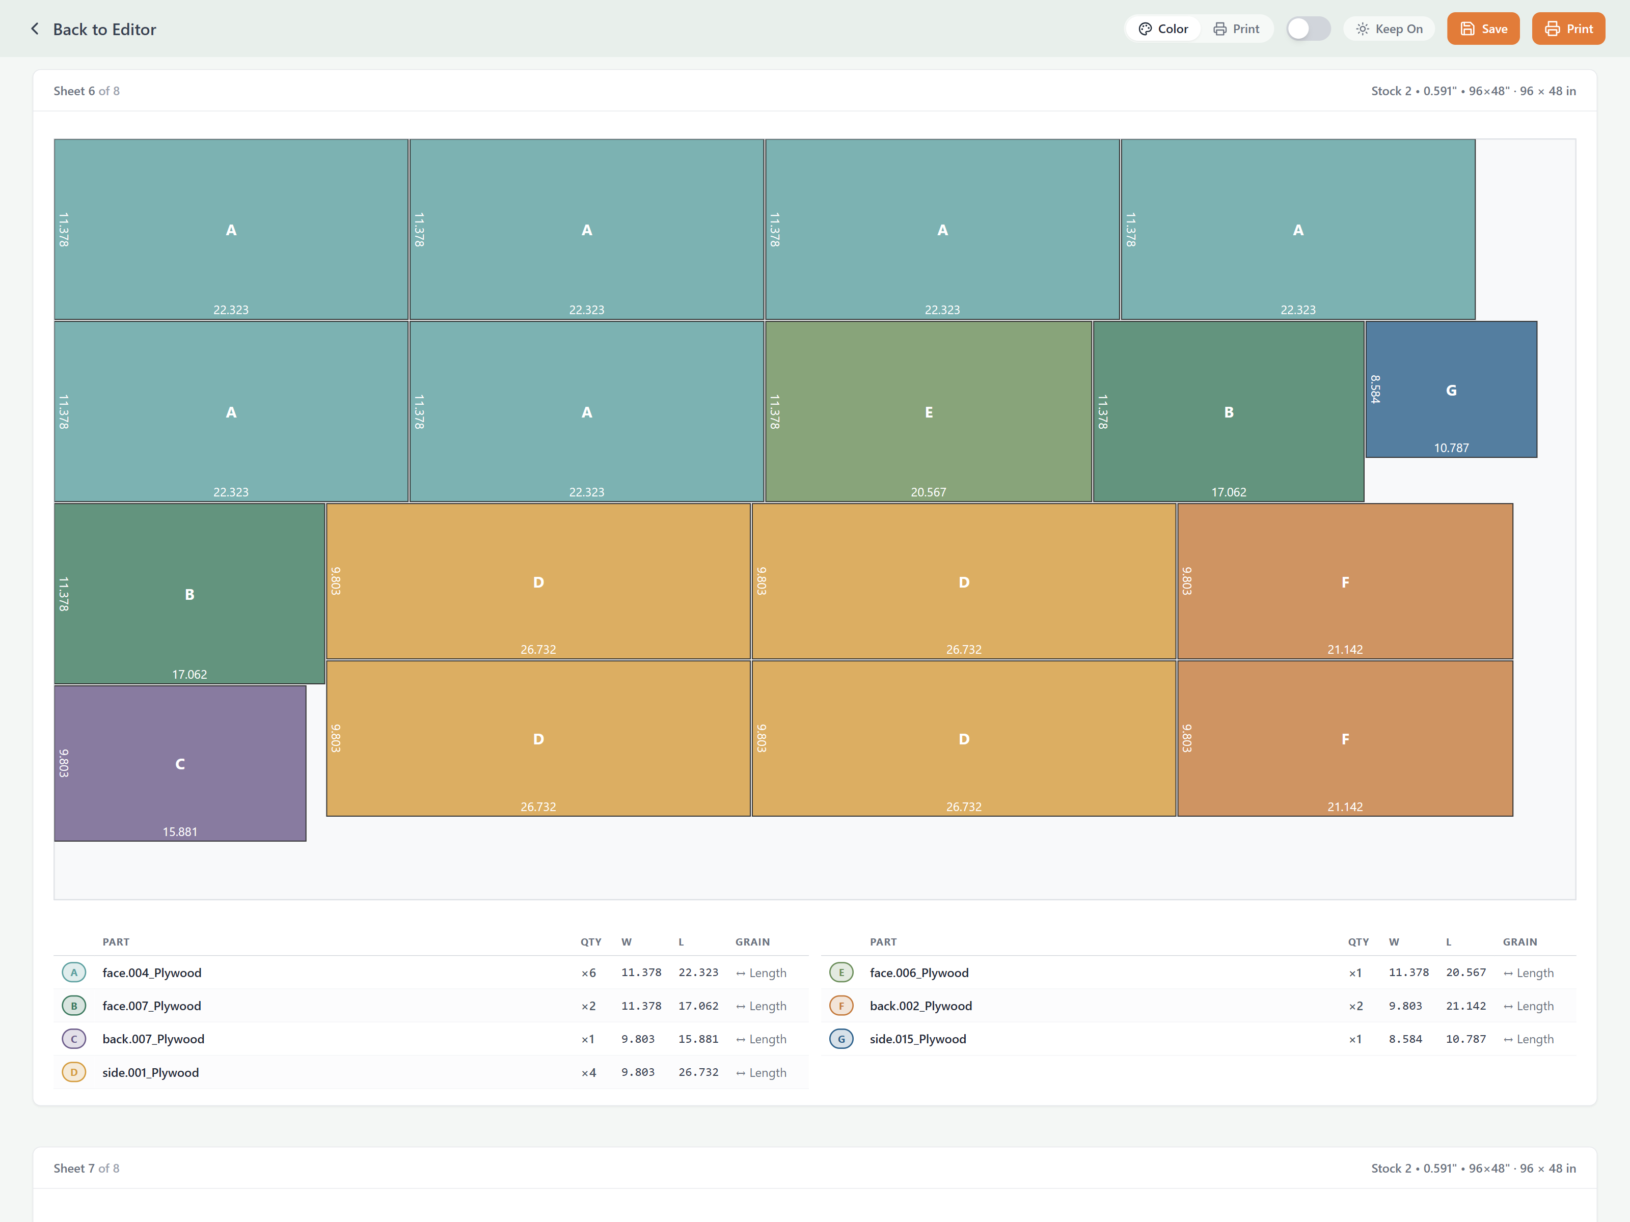Click the back arrow chevron icon
This screenshot has height=1222, width=1630.
click(35, 29)
